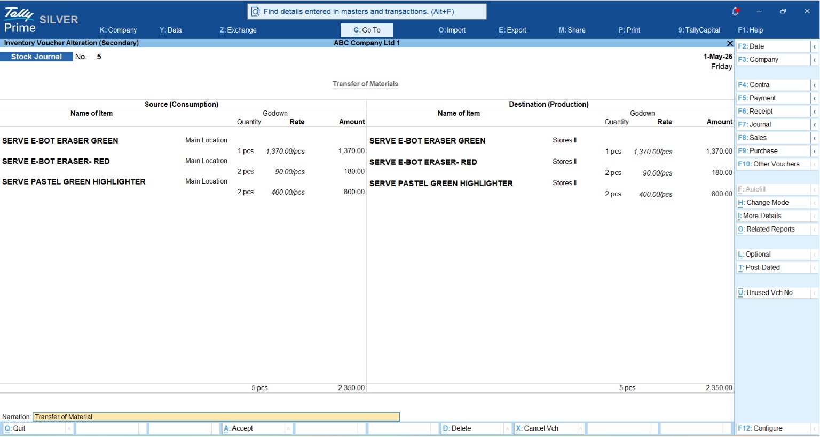The height and width of the screenshot is (437, 820).
Task: Open the O: Import menu
Action: point(452,30)
